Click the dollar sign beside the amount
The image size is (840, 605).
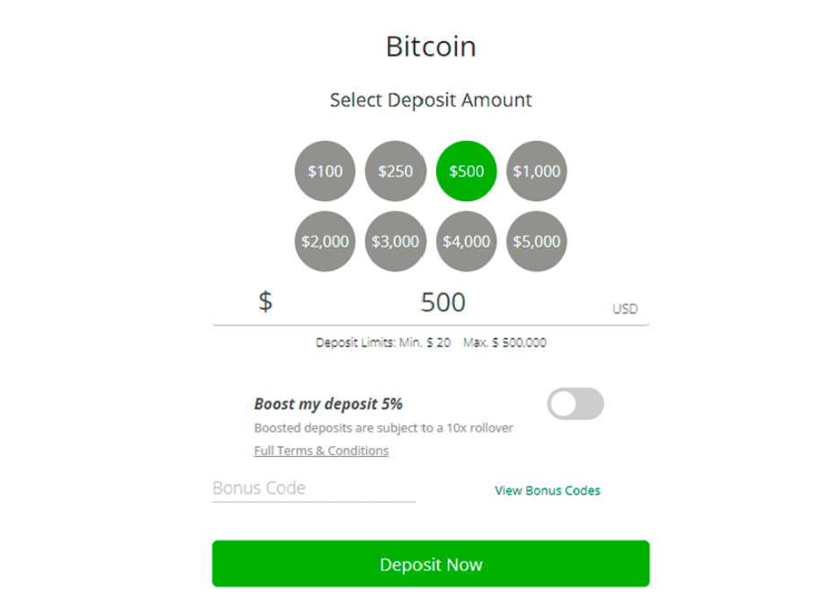265,302
